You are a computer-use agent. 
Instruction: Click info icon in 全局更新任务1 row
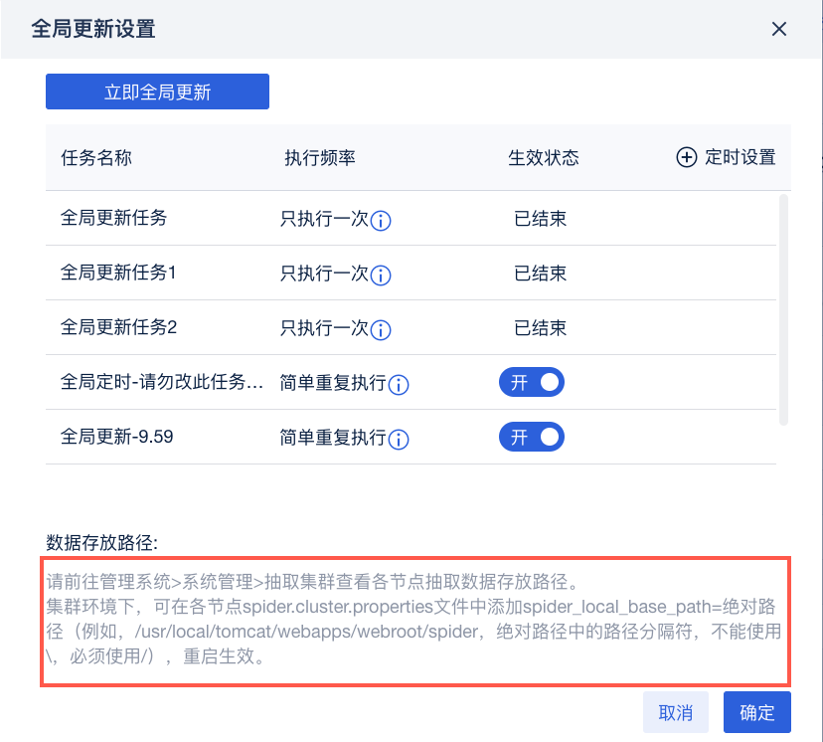381,276
